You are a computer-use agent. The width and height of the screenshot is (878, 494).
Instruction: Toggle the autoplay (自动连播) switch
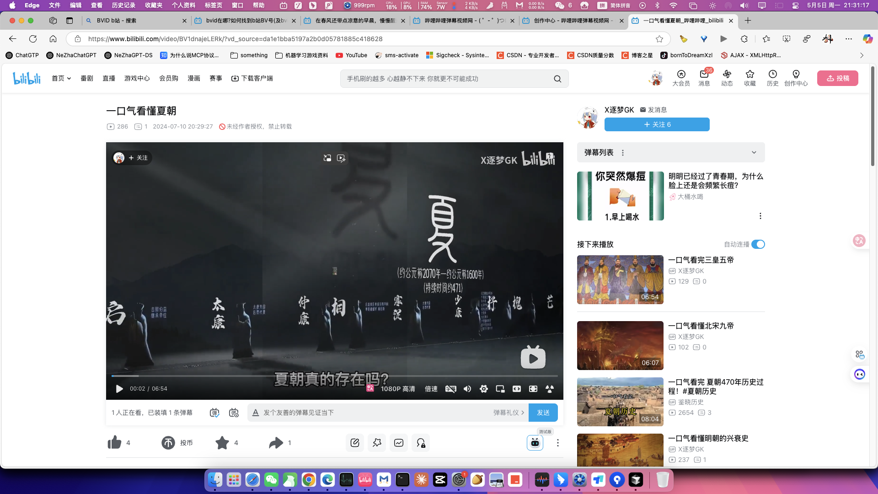(758, 244)
